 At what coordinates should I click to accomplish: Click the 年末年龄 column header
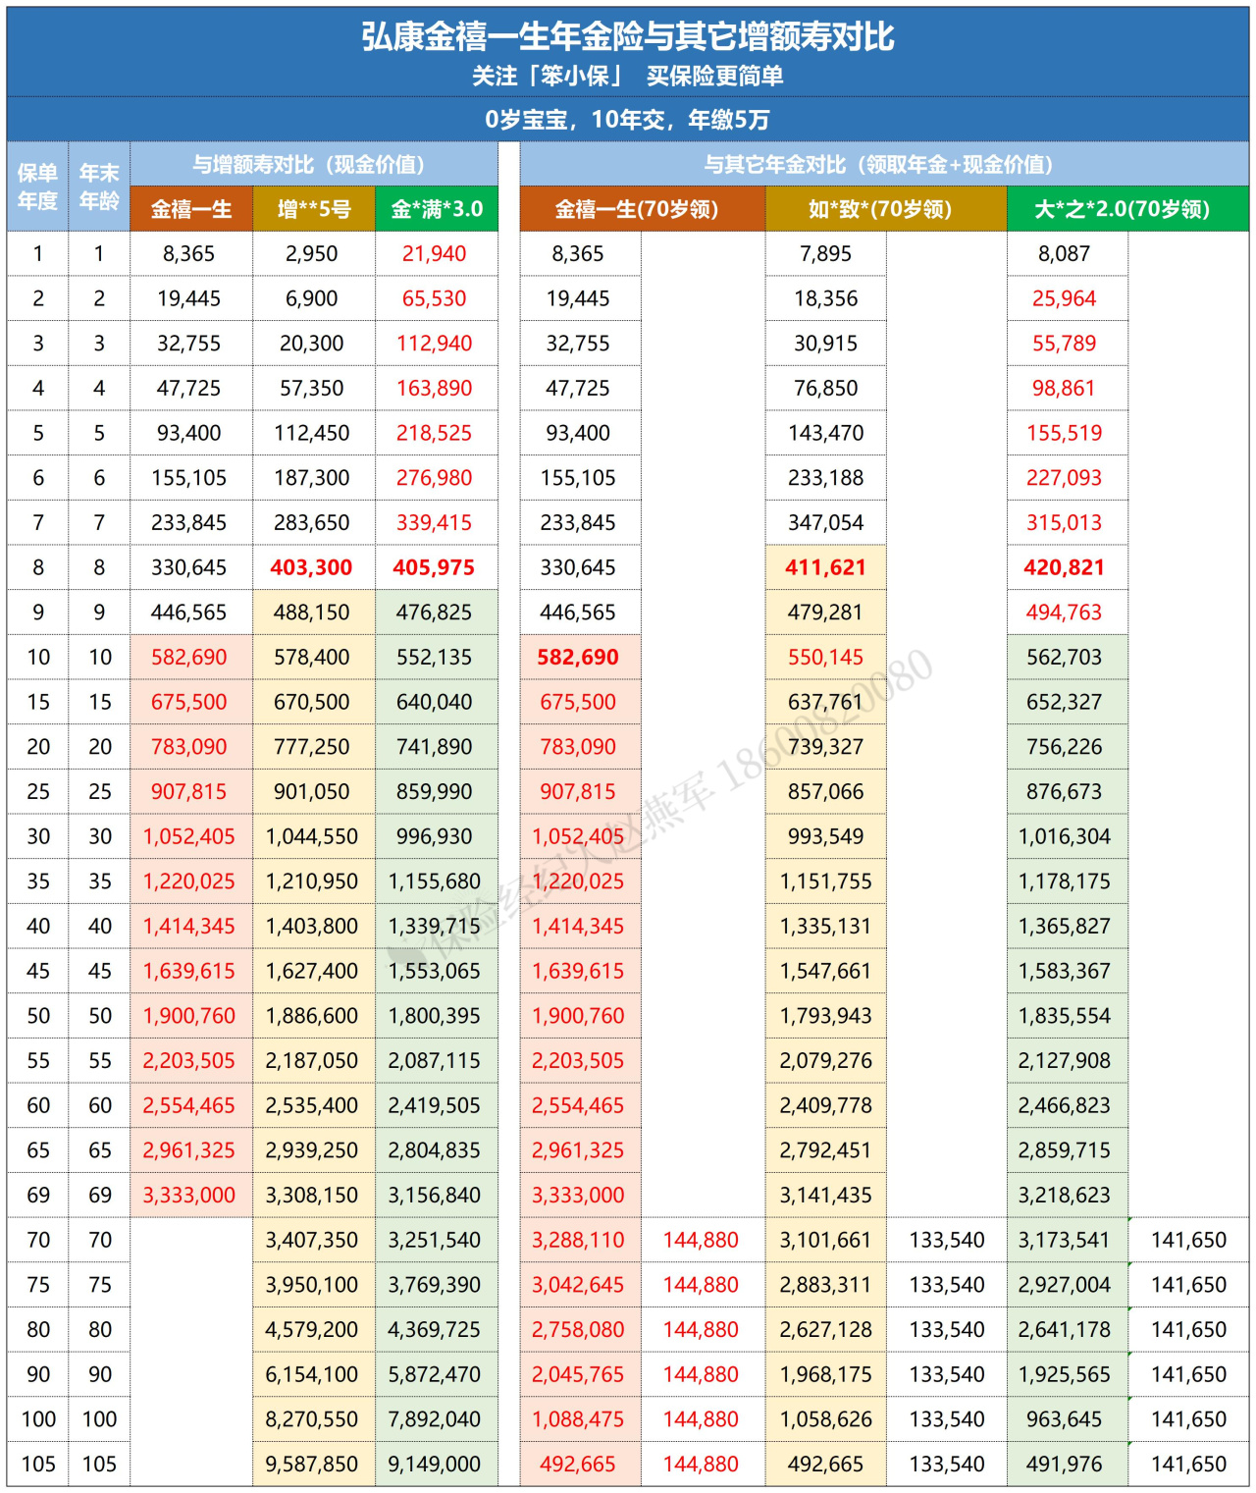coord(99,187)
